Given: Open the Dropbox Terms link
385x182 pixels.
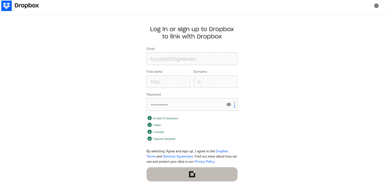Looking at the screenshot, I should tap(222, 151).
